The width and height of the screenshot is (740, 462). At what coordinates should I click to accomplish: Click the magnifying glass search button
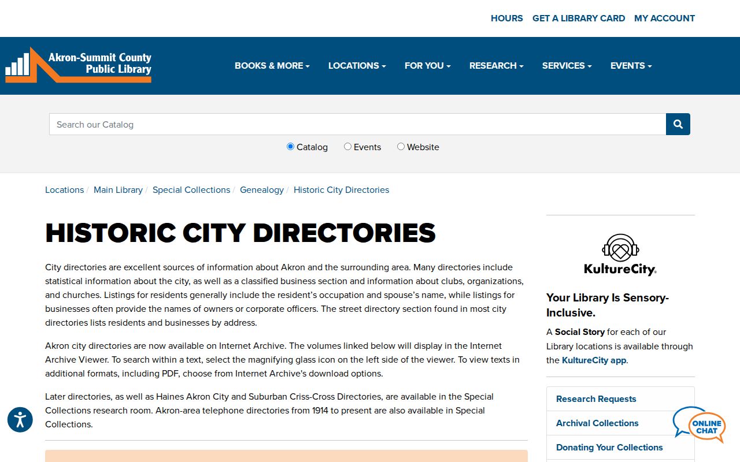tap(678, 124)
